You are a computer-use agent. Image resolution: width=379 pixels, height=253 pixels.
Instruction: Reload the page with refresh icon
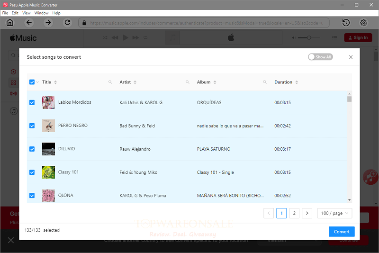67,23
